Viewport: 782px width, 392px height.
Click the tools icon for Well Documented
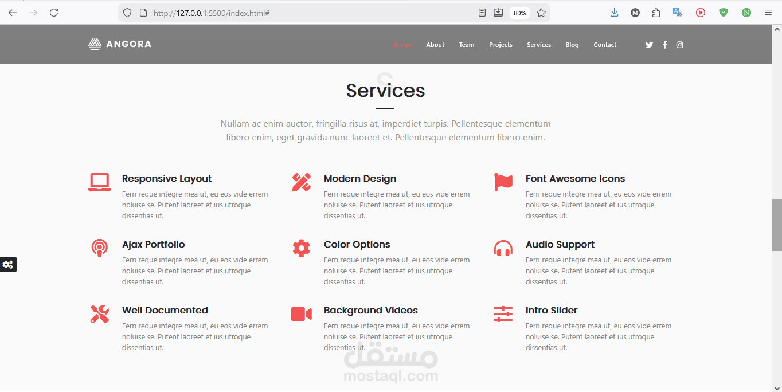[100, 314]
